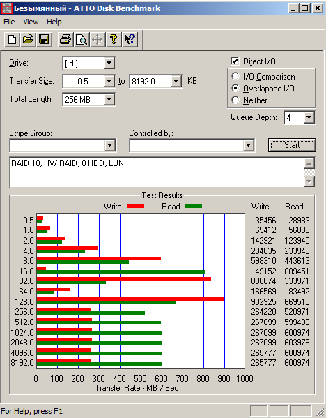Click read value 83492
326x418 pixels.
[x=299, y=292]
